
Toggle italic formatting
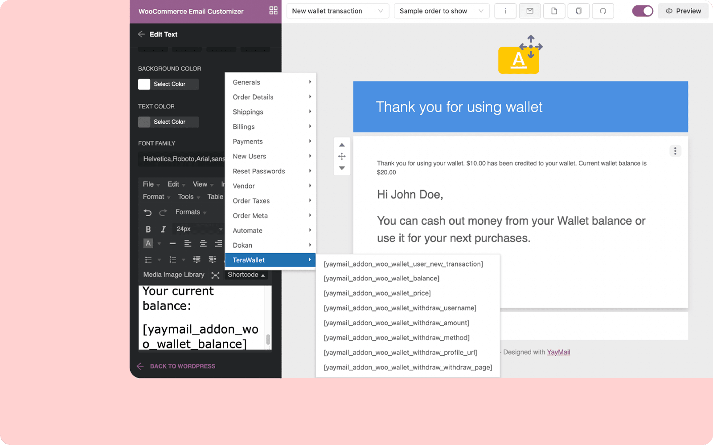[x=163, y=229]
